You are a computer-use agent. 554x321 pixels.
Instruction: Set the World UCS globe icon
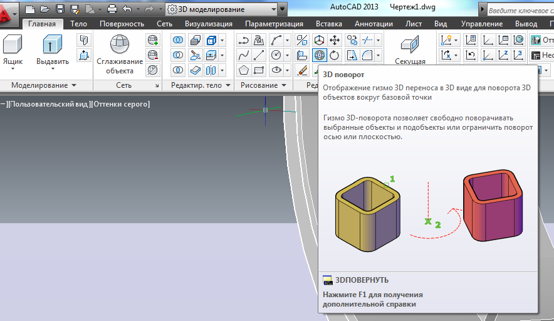[518, 40]
